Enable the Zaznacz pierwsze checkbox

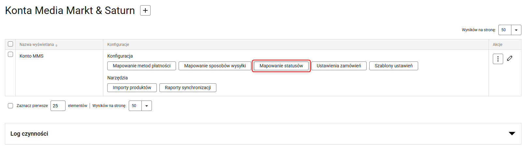[x=10, y=106]
